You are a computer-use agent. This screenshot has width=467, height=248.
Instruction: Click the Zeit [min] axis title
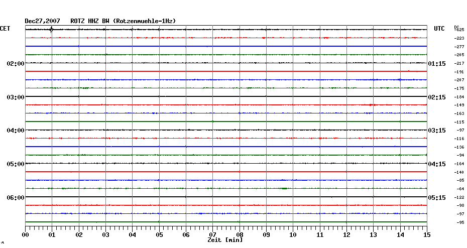[225, 240]
